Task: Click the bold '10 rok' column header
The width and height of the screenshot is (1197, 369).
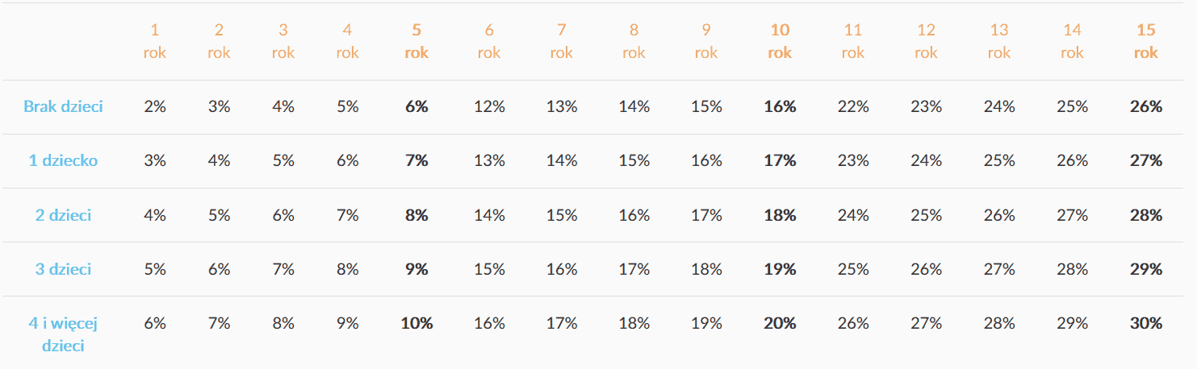Action: point(780,41)
